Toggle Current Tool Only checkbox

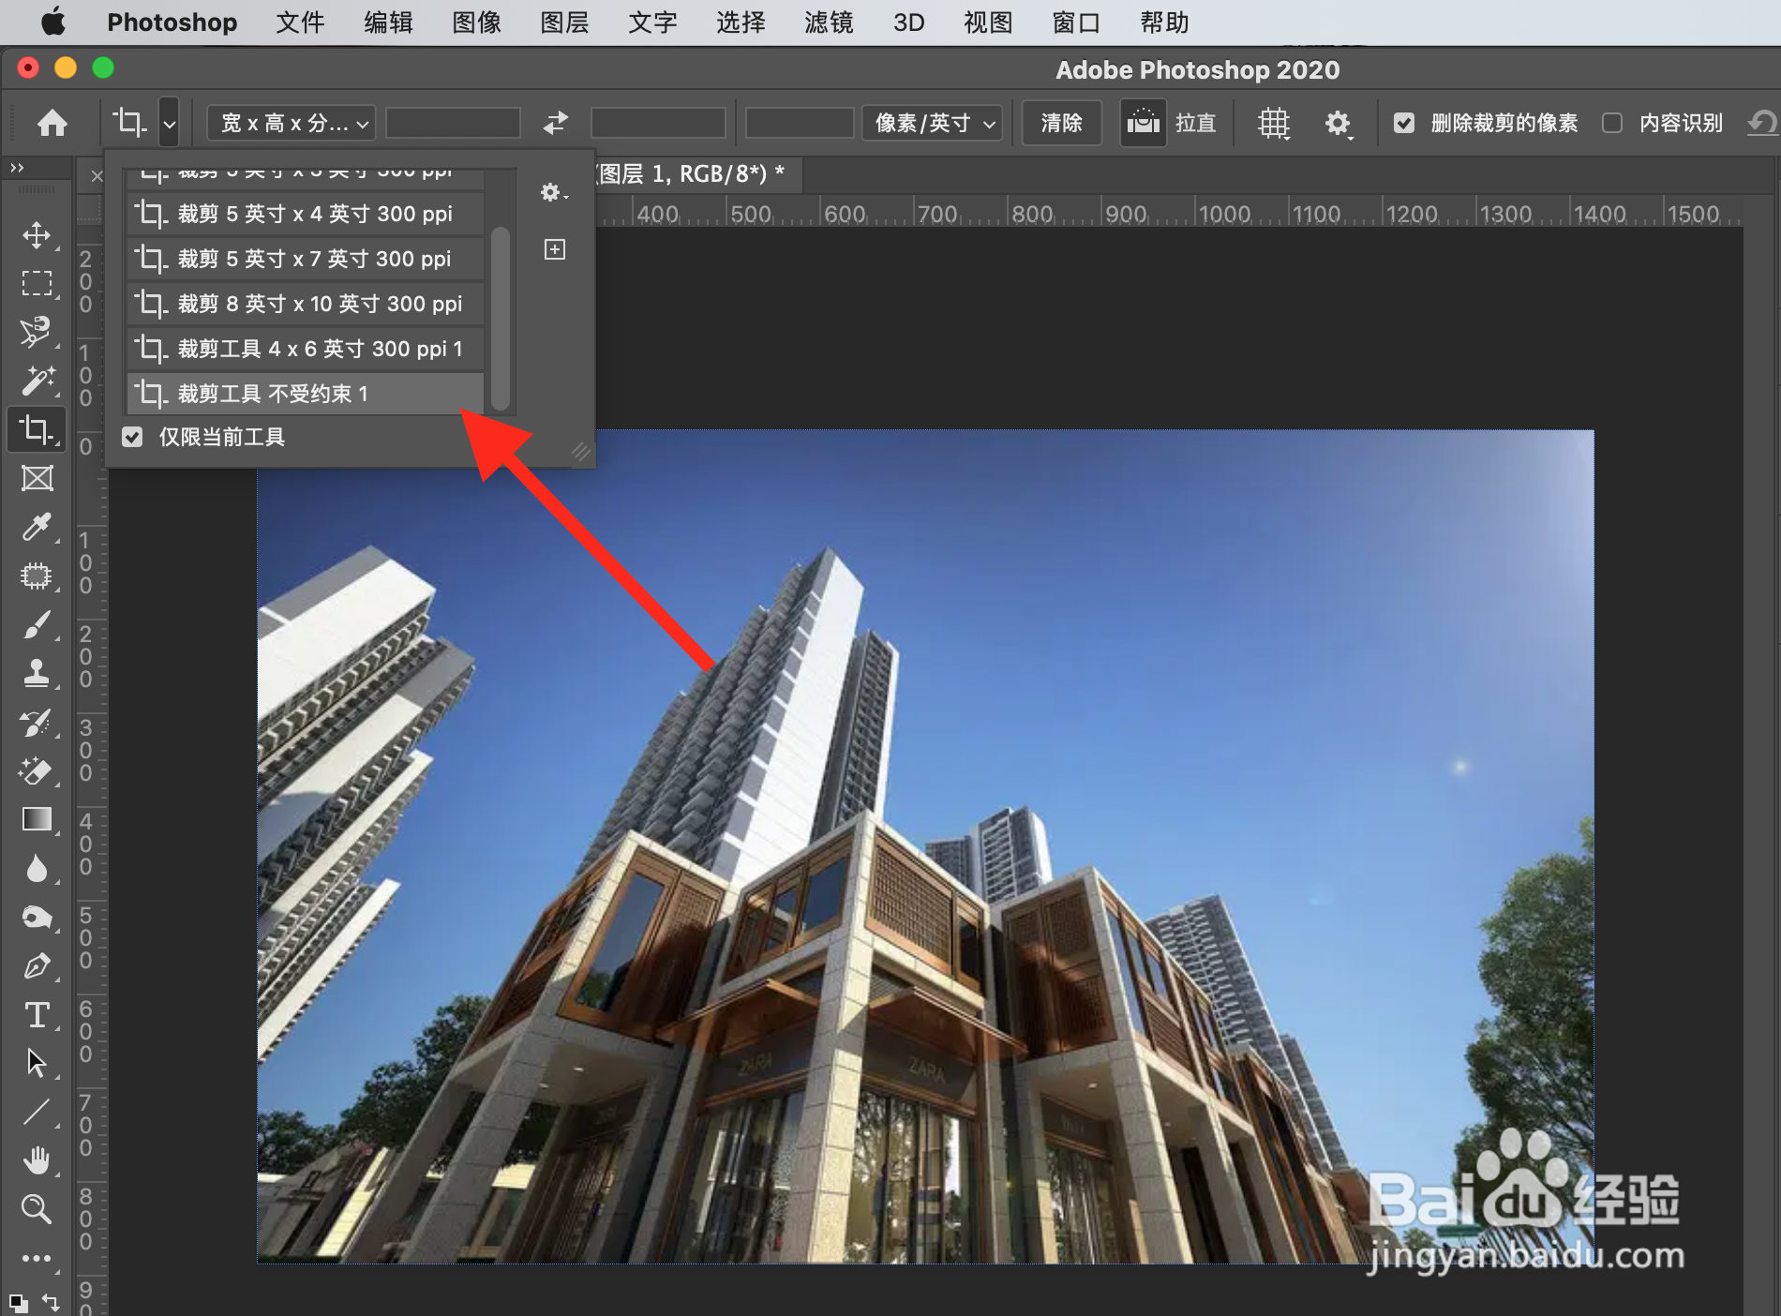click(x=132, y=437)
